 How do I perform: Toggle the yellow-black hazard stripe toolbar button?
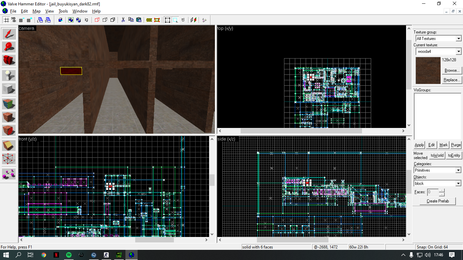149,20
